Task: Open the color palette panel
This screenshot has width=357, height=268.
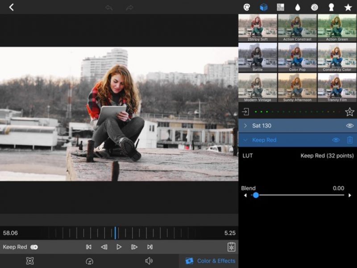Action: [x=247, y=7]
